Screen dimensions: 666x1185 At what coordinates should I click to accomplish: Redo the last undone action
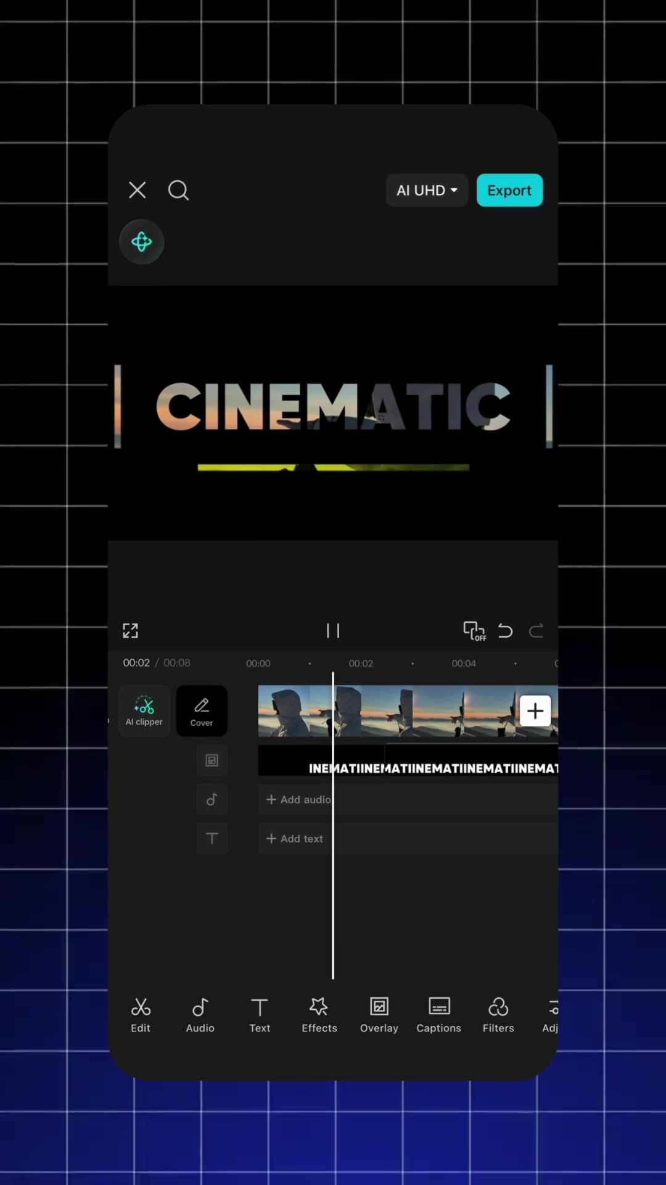click(x=536, y=631)
